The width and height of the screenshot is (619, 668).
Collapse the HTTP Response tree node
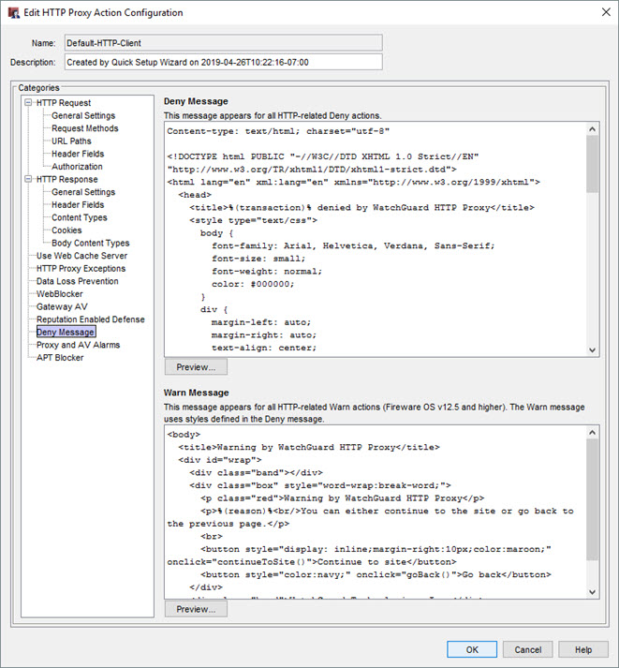point(29,179)
